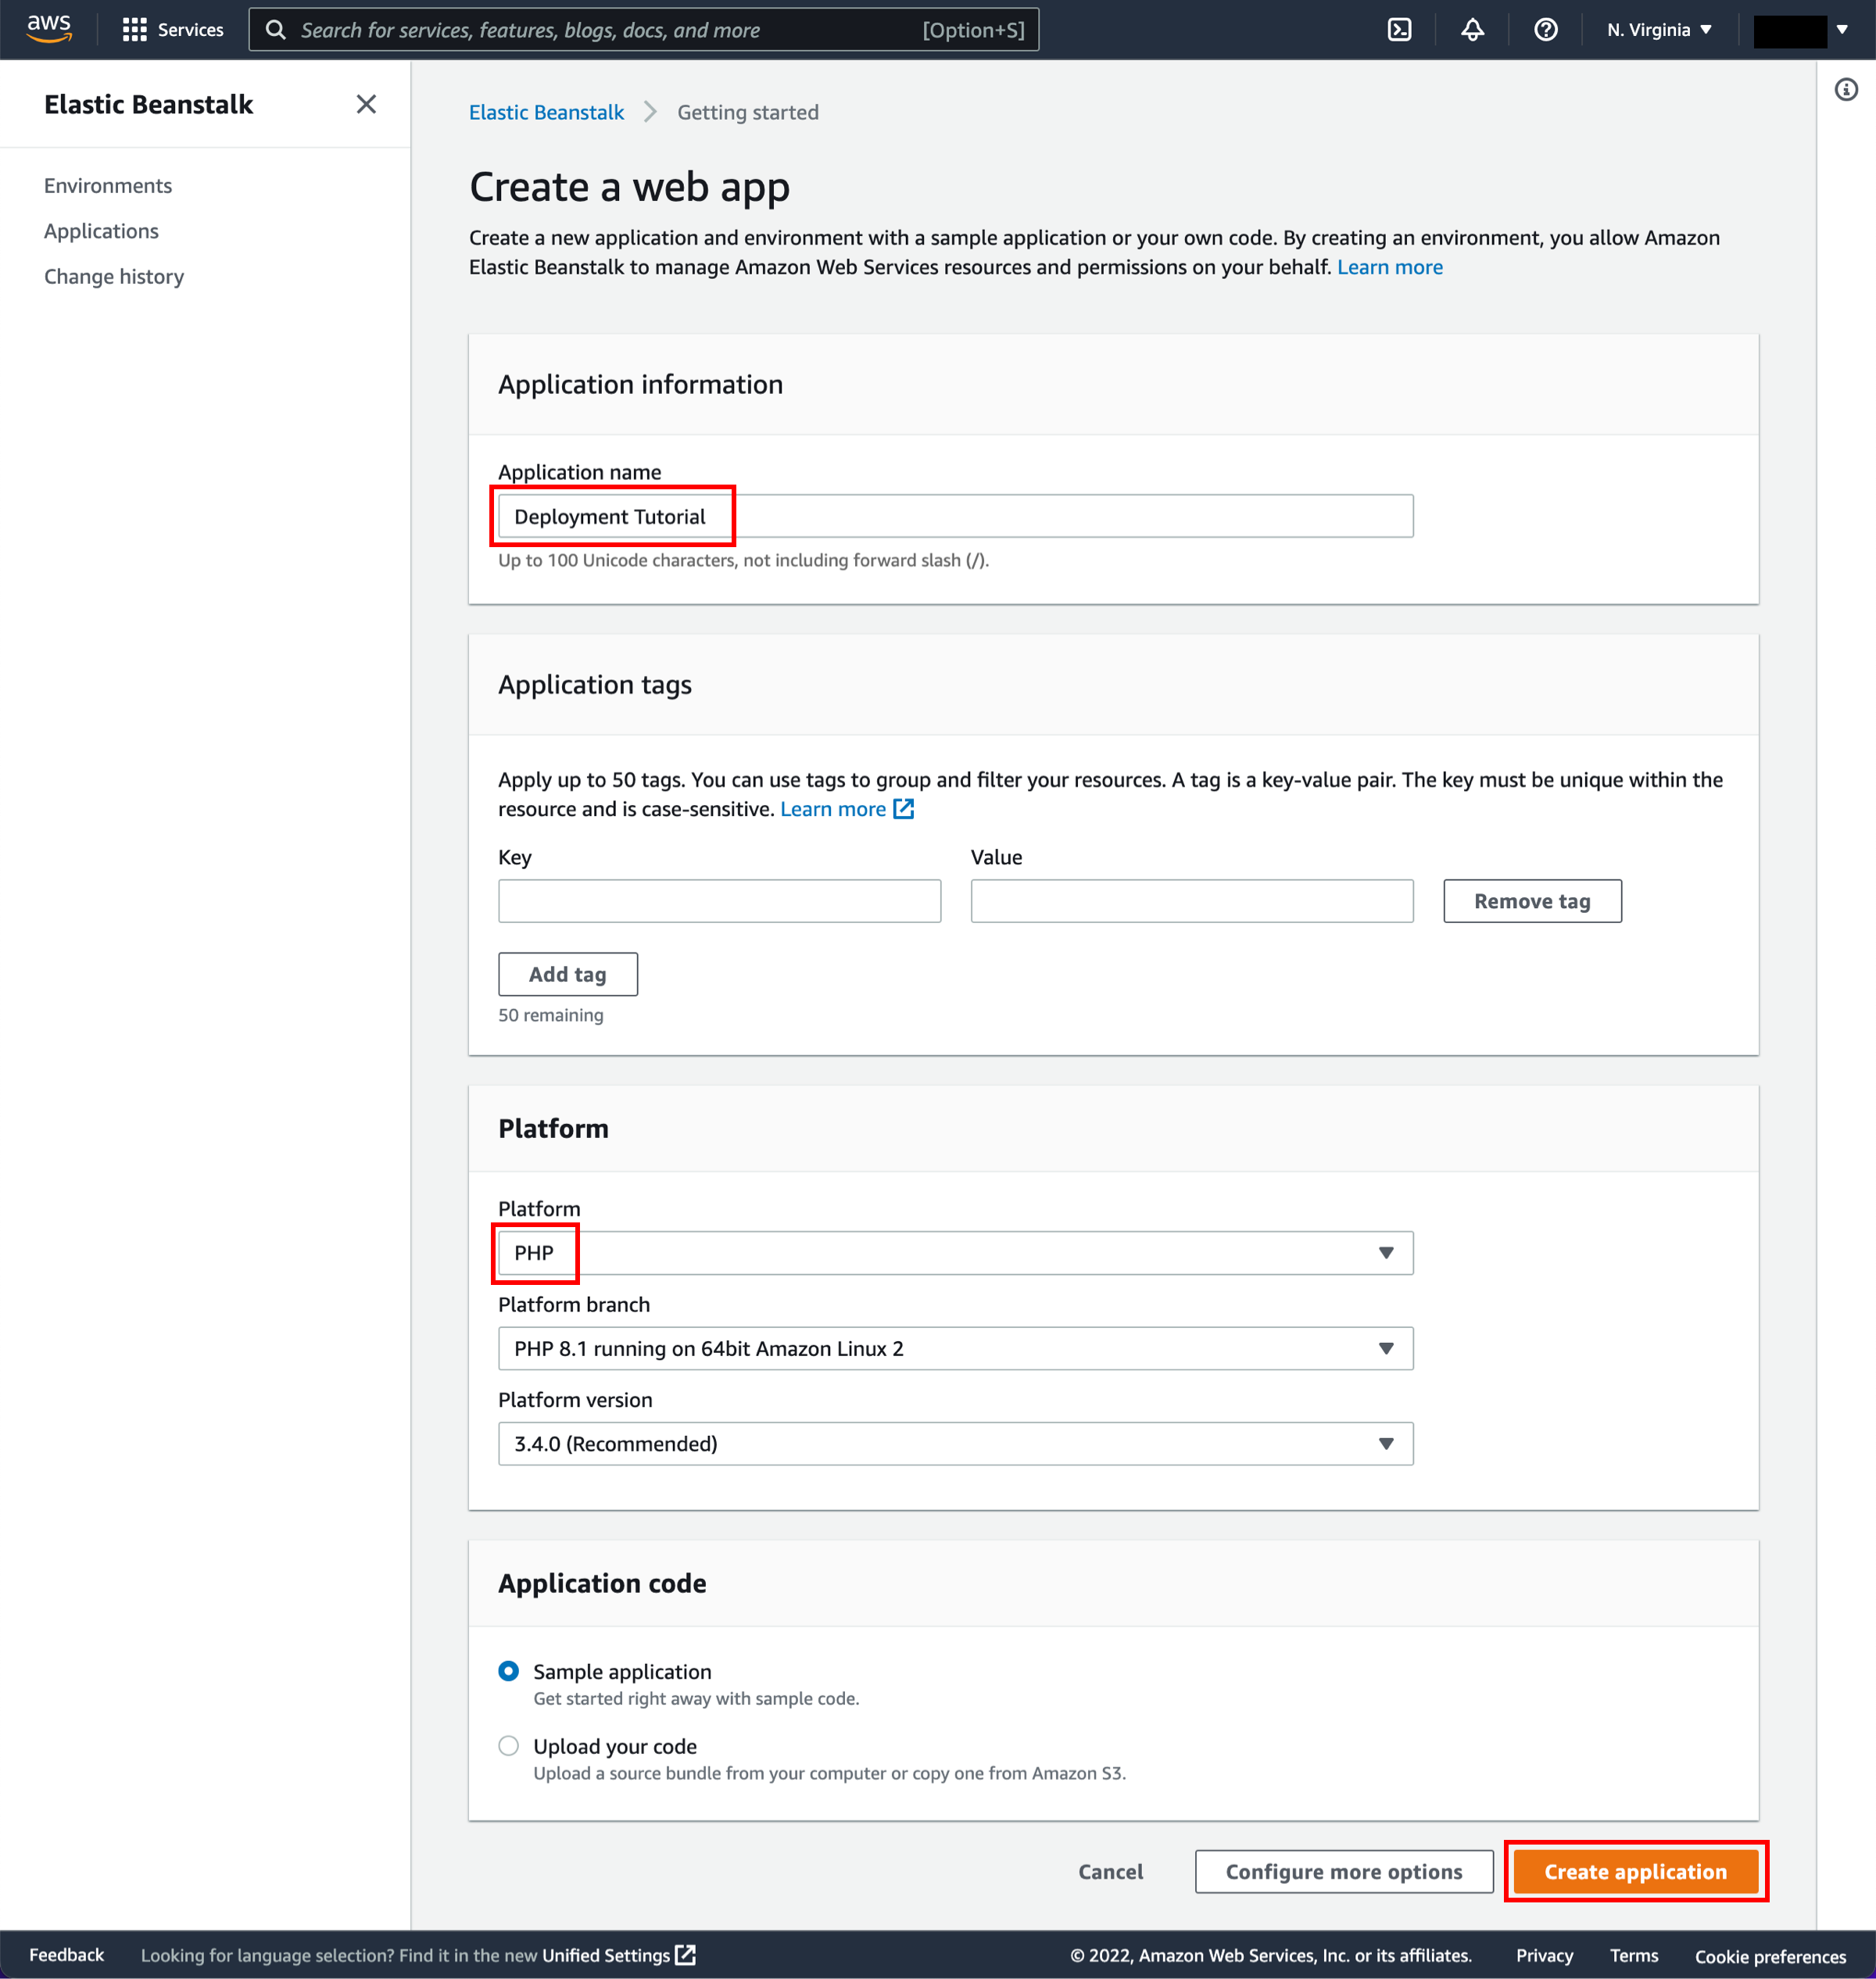
Task: Click the external link icon after Learn more
Action: [903, 808]
